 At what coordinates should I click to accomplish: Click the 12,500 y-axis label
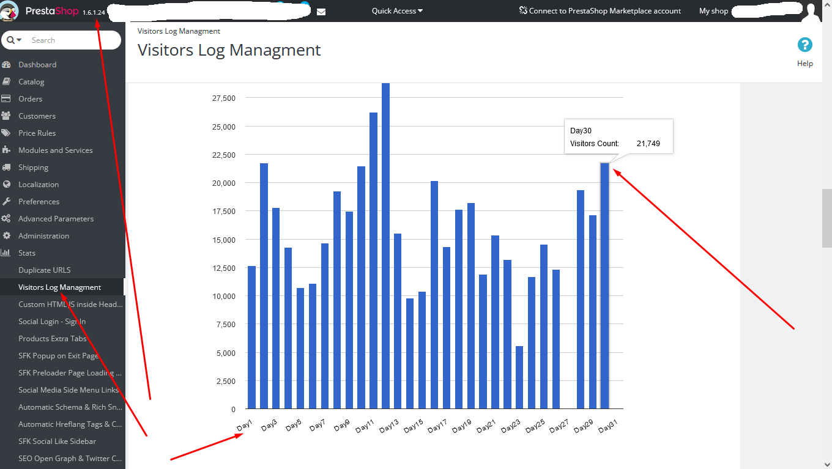224,268
